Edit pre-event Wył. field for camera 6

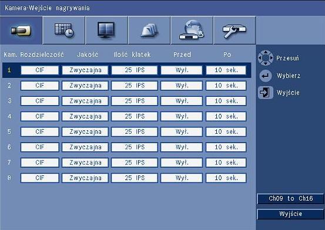point(182,147)
